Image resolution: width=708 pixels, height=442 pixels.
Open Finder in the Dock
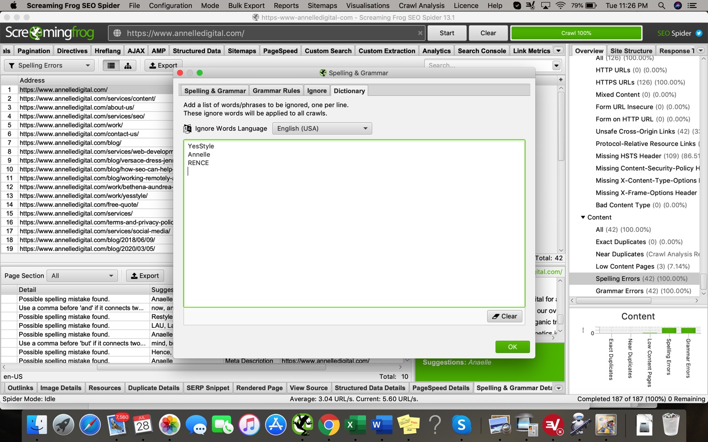point(37,425)
